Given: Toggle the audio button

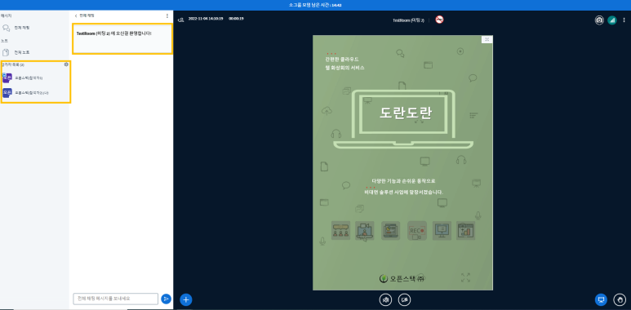Looking at the screenshot, I should 385,299.
